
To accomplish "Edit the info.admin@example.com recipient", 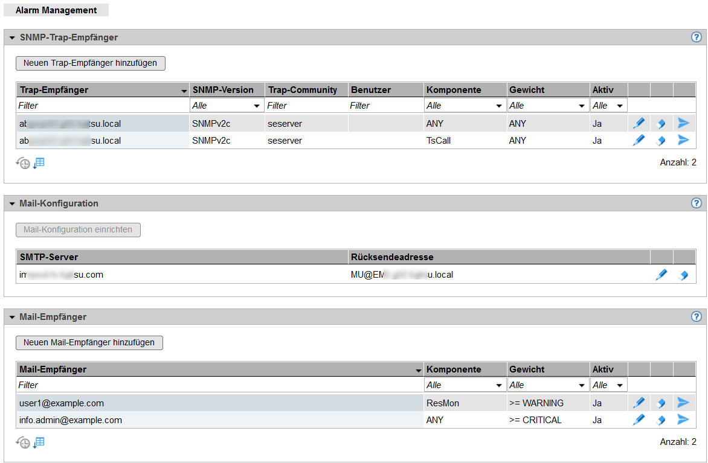I will [x=639, y=420].
